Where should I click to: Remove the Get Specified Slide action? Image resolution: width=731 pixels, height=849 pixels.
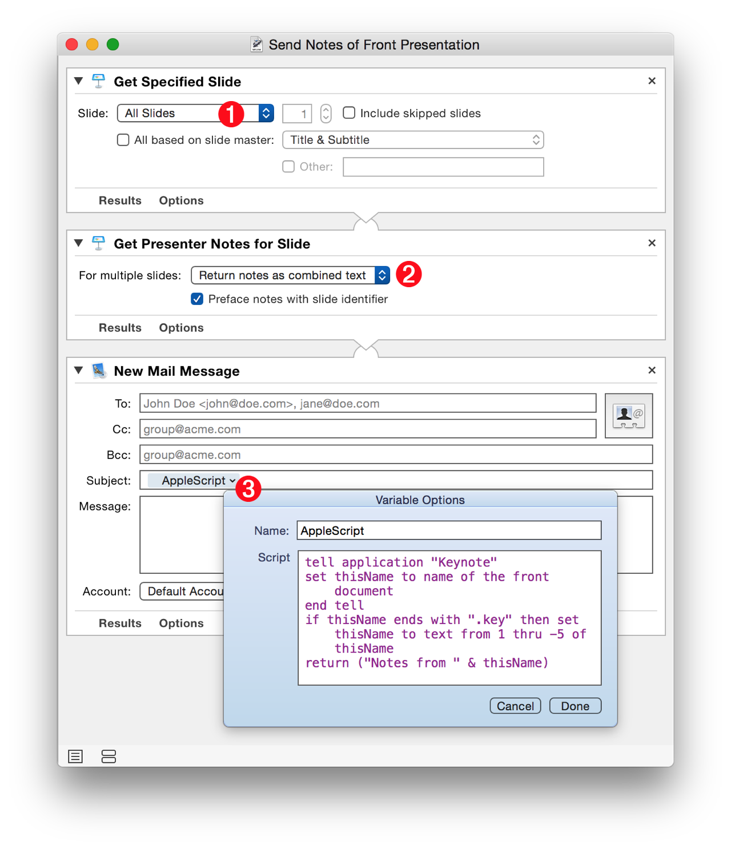[652, 81]
